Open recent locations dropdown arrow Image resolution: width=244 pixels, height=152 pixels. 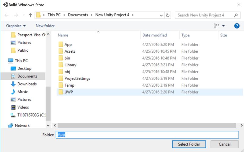tap(24, 15)
